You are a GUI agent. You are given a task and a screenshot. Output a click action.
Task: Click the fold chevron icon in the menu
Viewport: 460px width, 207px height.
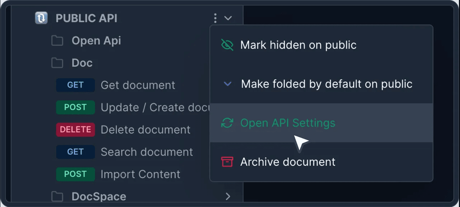pyautogui.click(x=227, y=84)
